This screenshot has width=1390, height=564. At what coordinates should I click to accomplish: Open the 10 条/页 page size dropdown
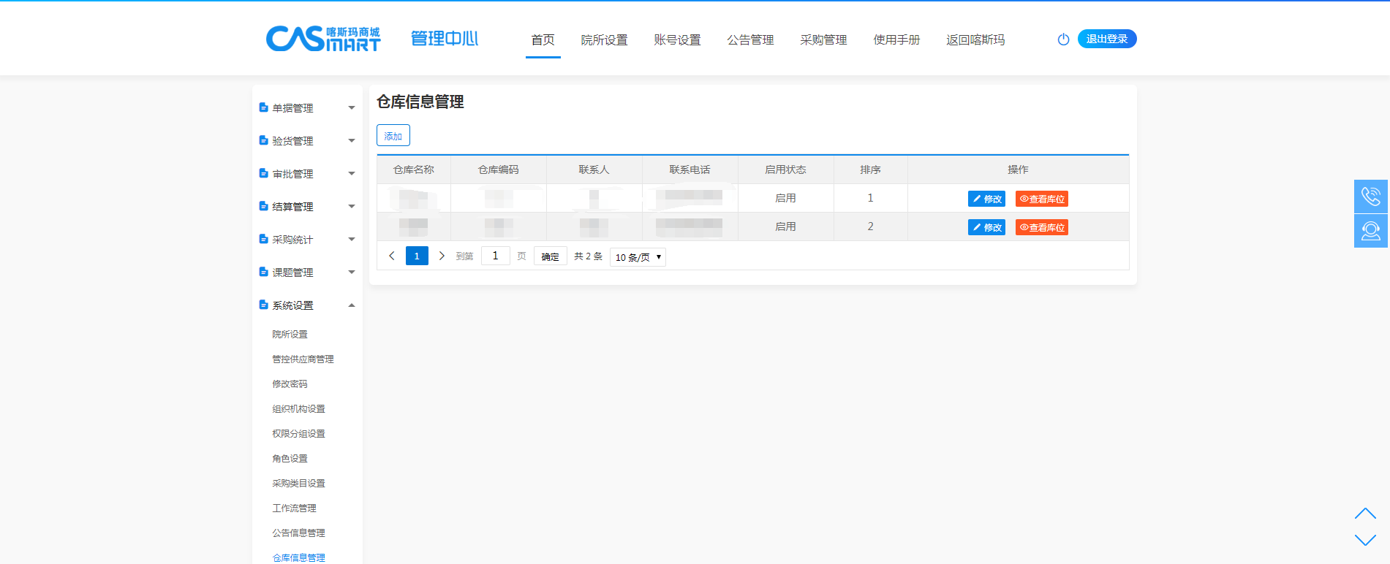point(638,257)
